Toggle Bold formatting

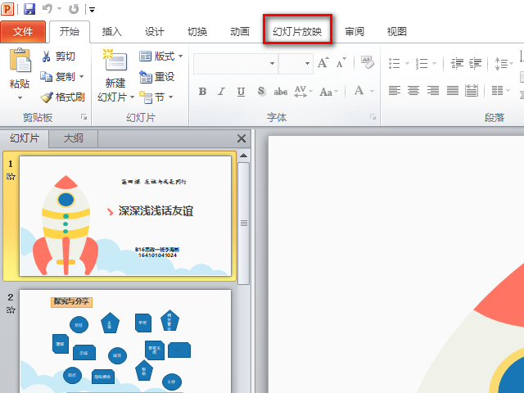pyautogui.click(x=202, y=91)
